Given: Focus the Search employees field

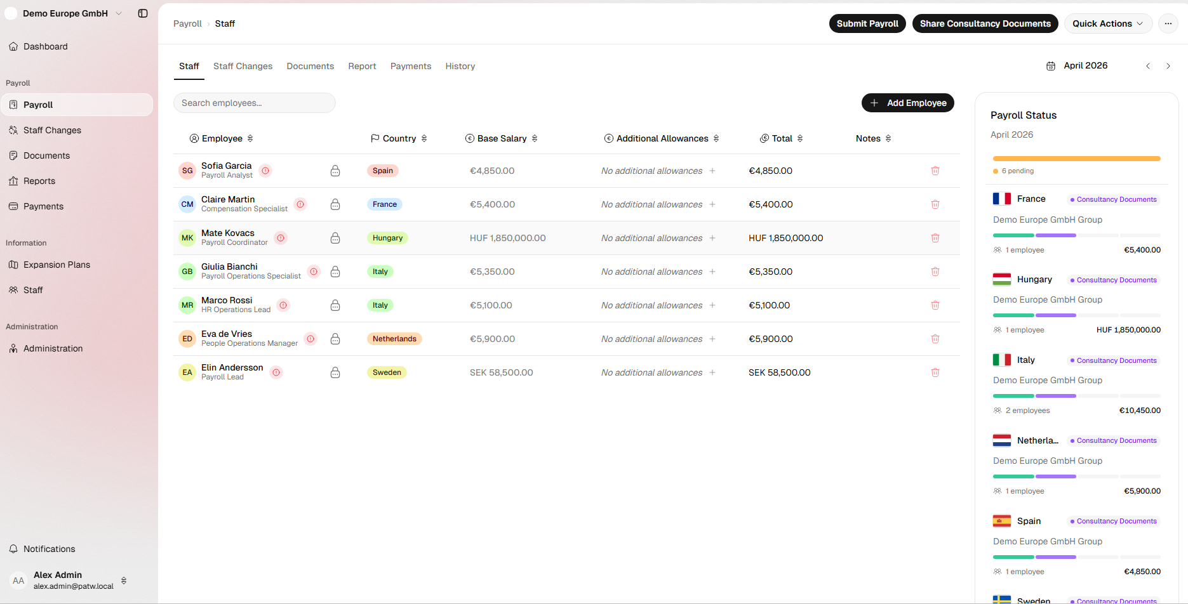Looking at the screenshot, I should coord(255,103).
